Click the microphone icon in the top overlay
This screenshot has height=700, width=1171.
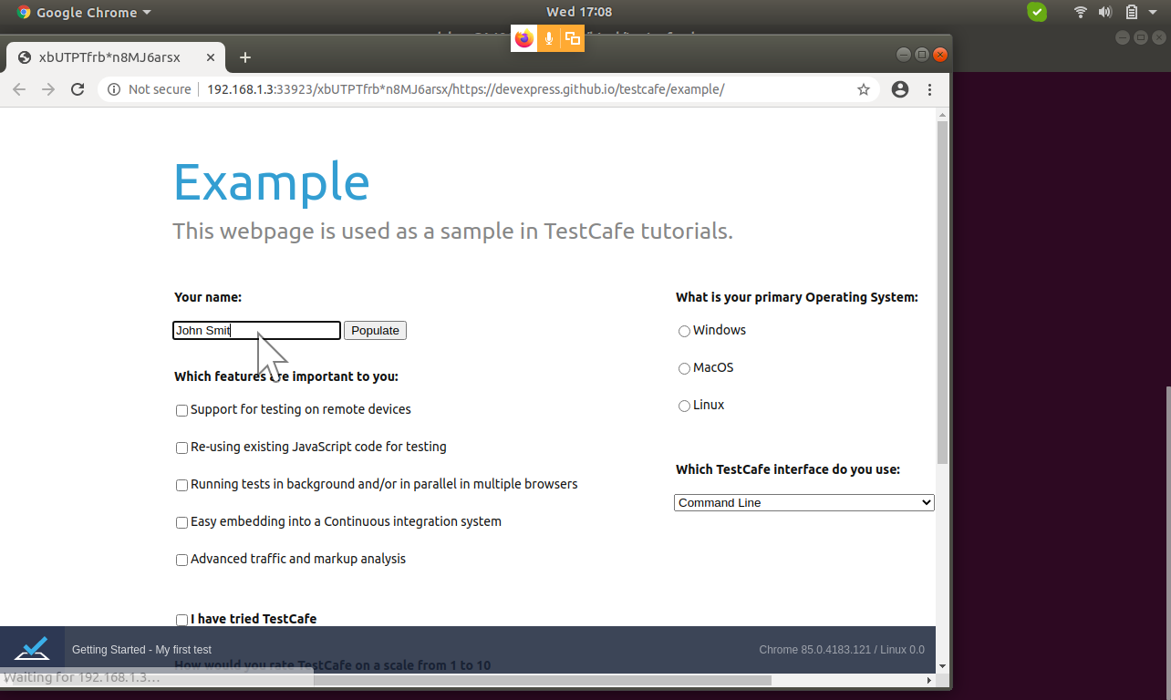click(x=549, y=38)
